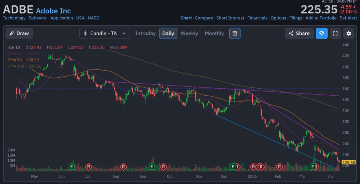Open the Compare link

pos(204,18)
